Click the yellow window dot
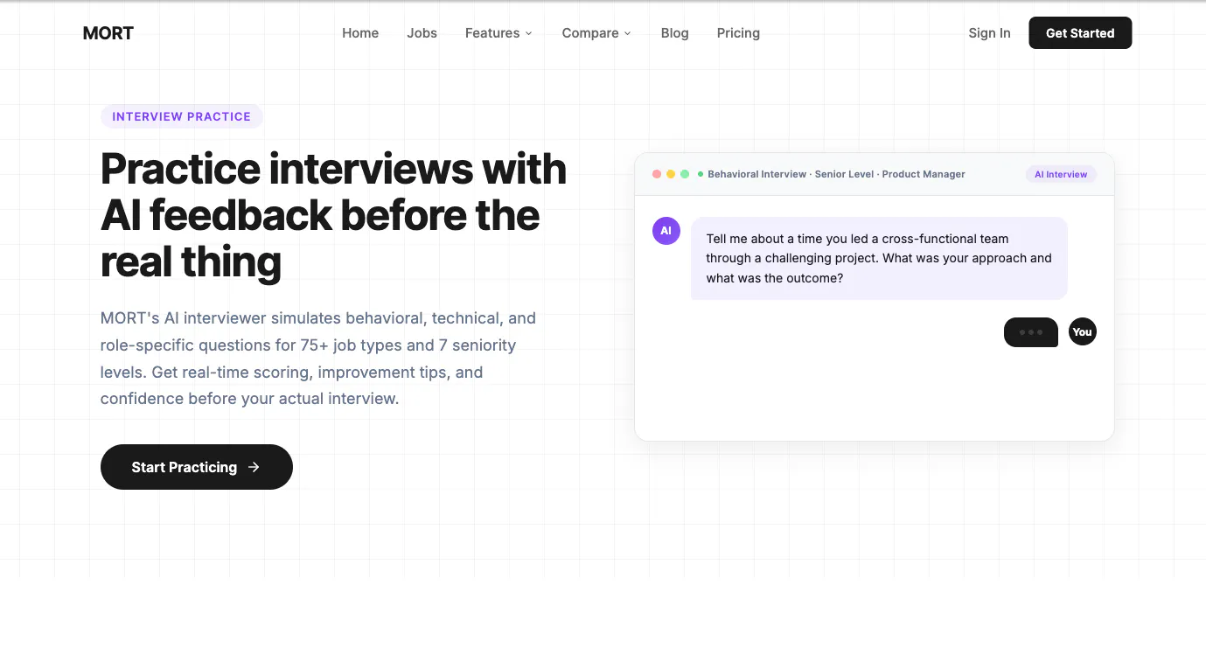This screenshot has width=1206, height=655. pos(671,174)
